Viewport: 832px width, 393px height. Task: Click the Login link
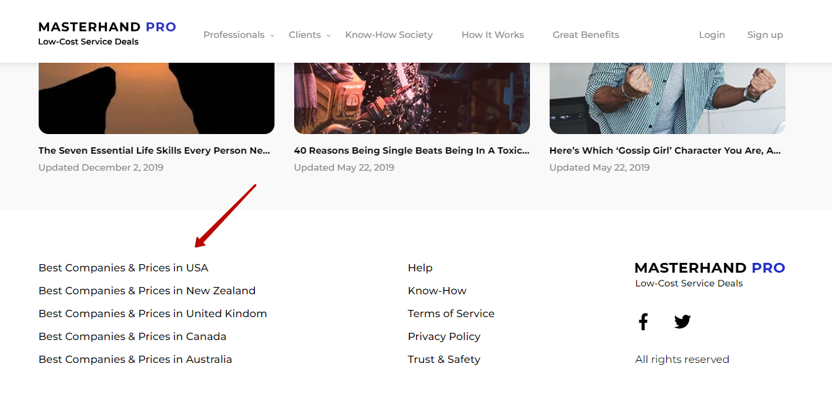712,35
